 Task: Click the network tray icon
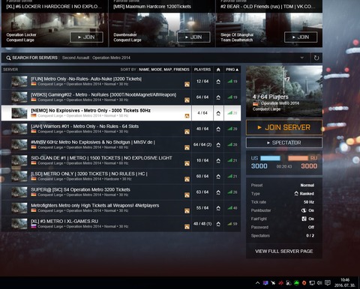pos(312,283)
